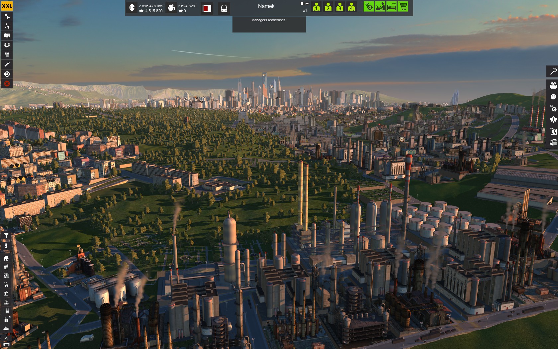Take a screenshot with the camera icon
The height and width of the screenshot is (349, 558).
click(x=7, y=36)
